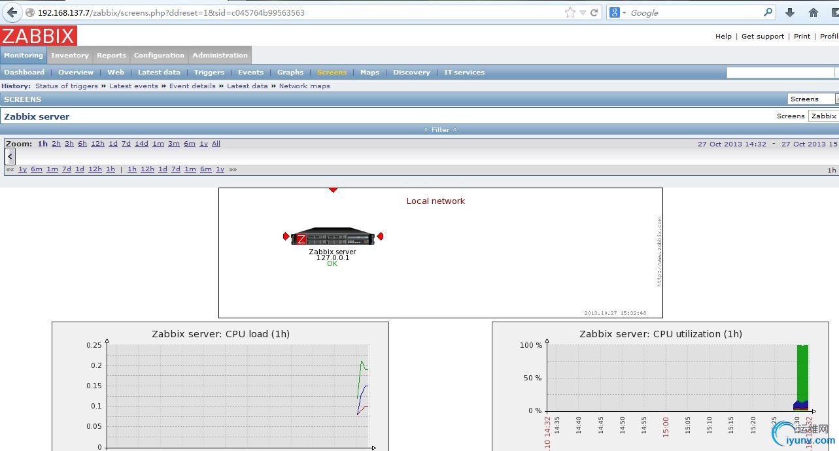
Task: Open the Events submenu item
Action: pos(250,73)
